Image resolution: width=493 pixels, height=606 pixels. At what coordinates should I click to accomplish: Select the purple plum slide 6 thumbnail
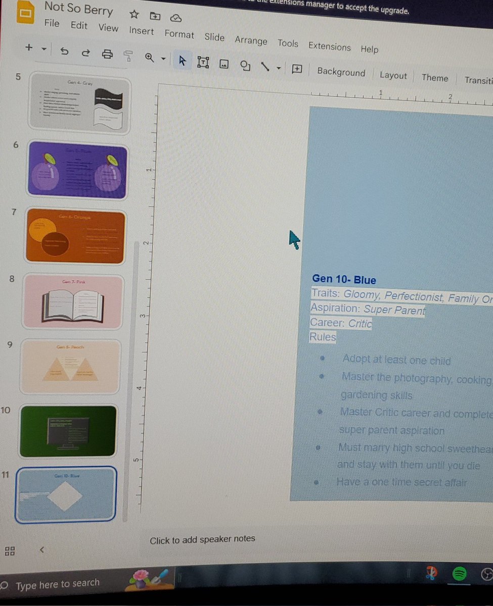(x=78, y=170)
